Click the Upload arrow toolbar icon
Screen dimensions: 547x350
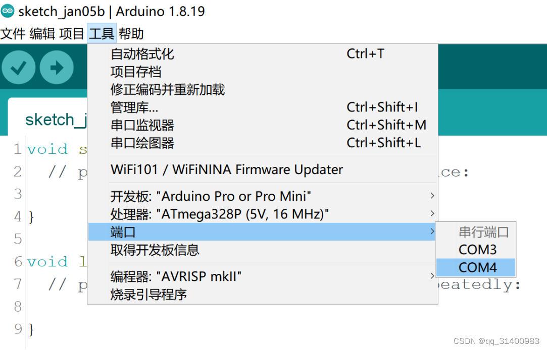[57, 67]
